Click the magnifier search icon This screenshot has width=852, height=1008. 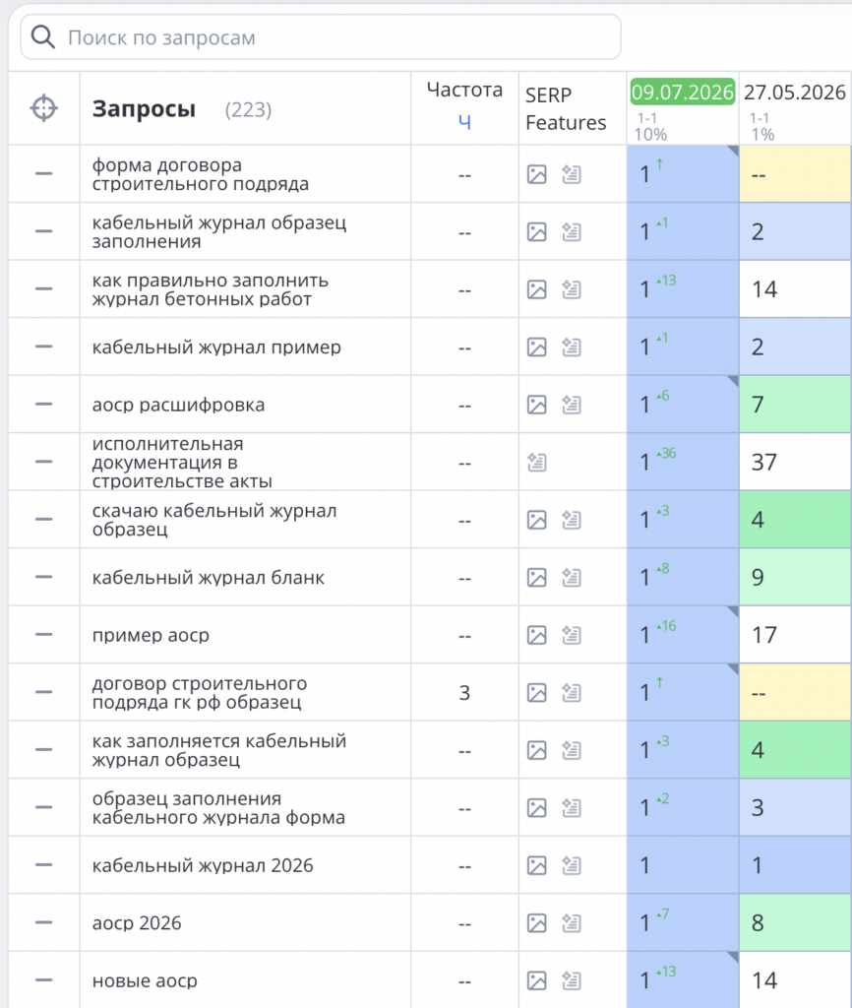coord(43,37)
